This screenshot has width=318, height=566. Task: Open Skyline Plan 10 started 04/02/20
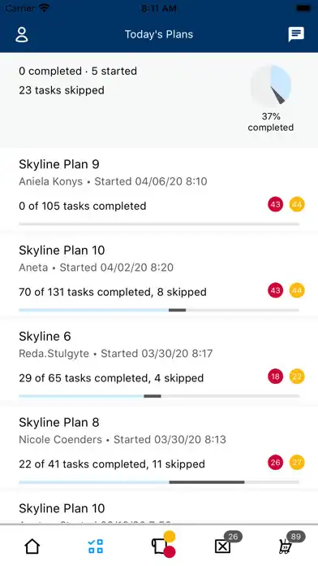click(159, 276)
